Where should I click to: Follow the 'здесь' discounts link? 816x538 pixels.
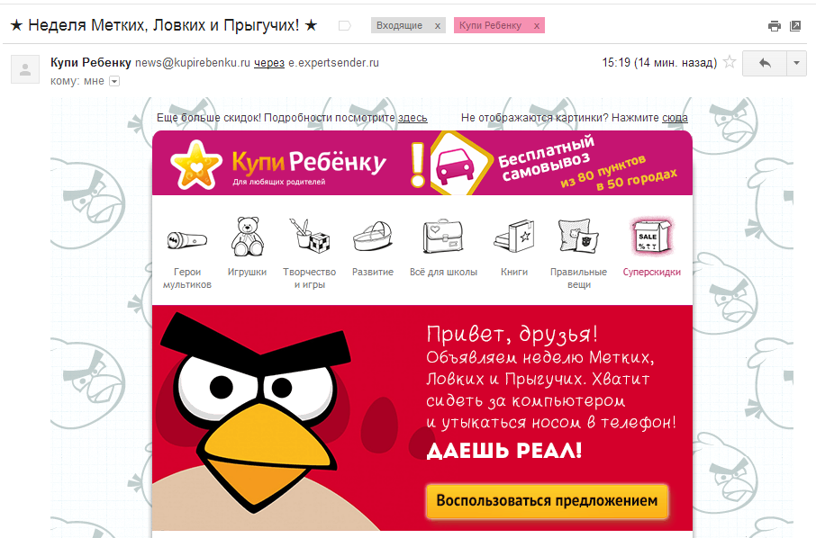pyautogui.click(x=413, y=118)
